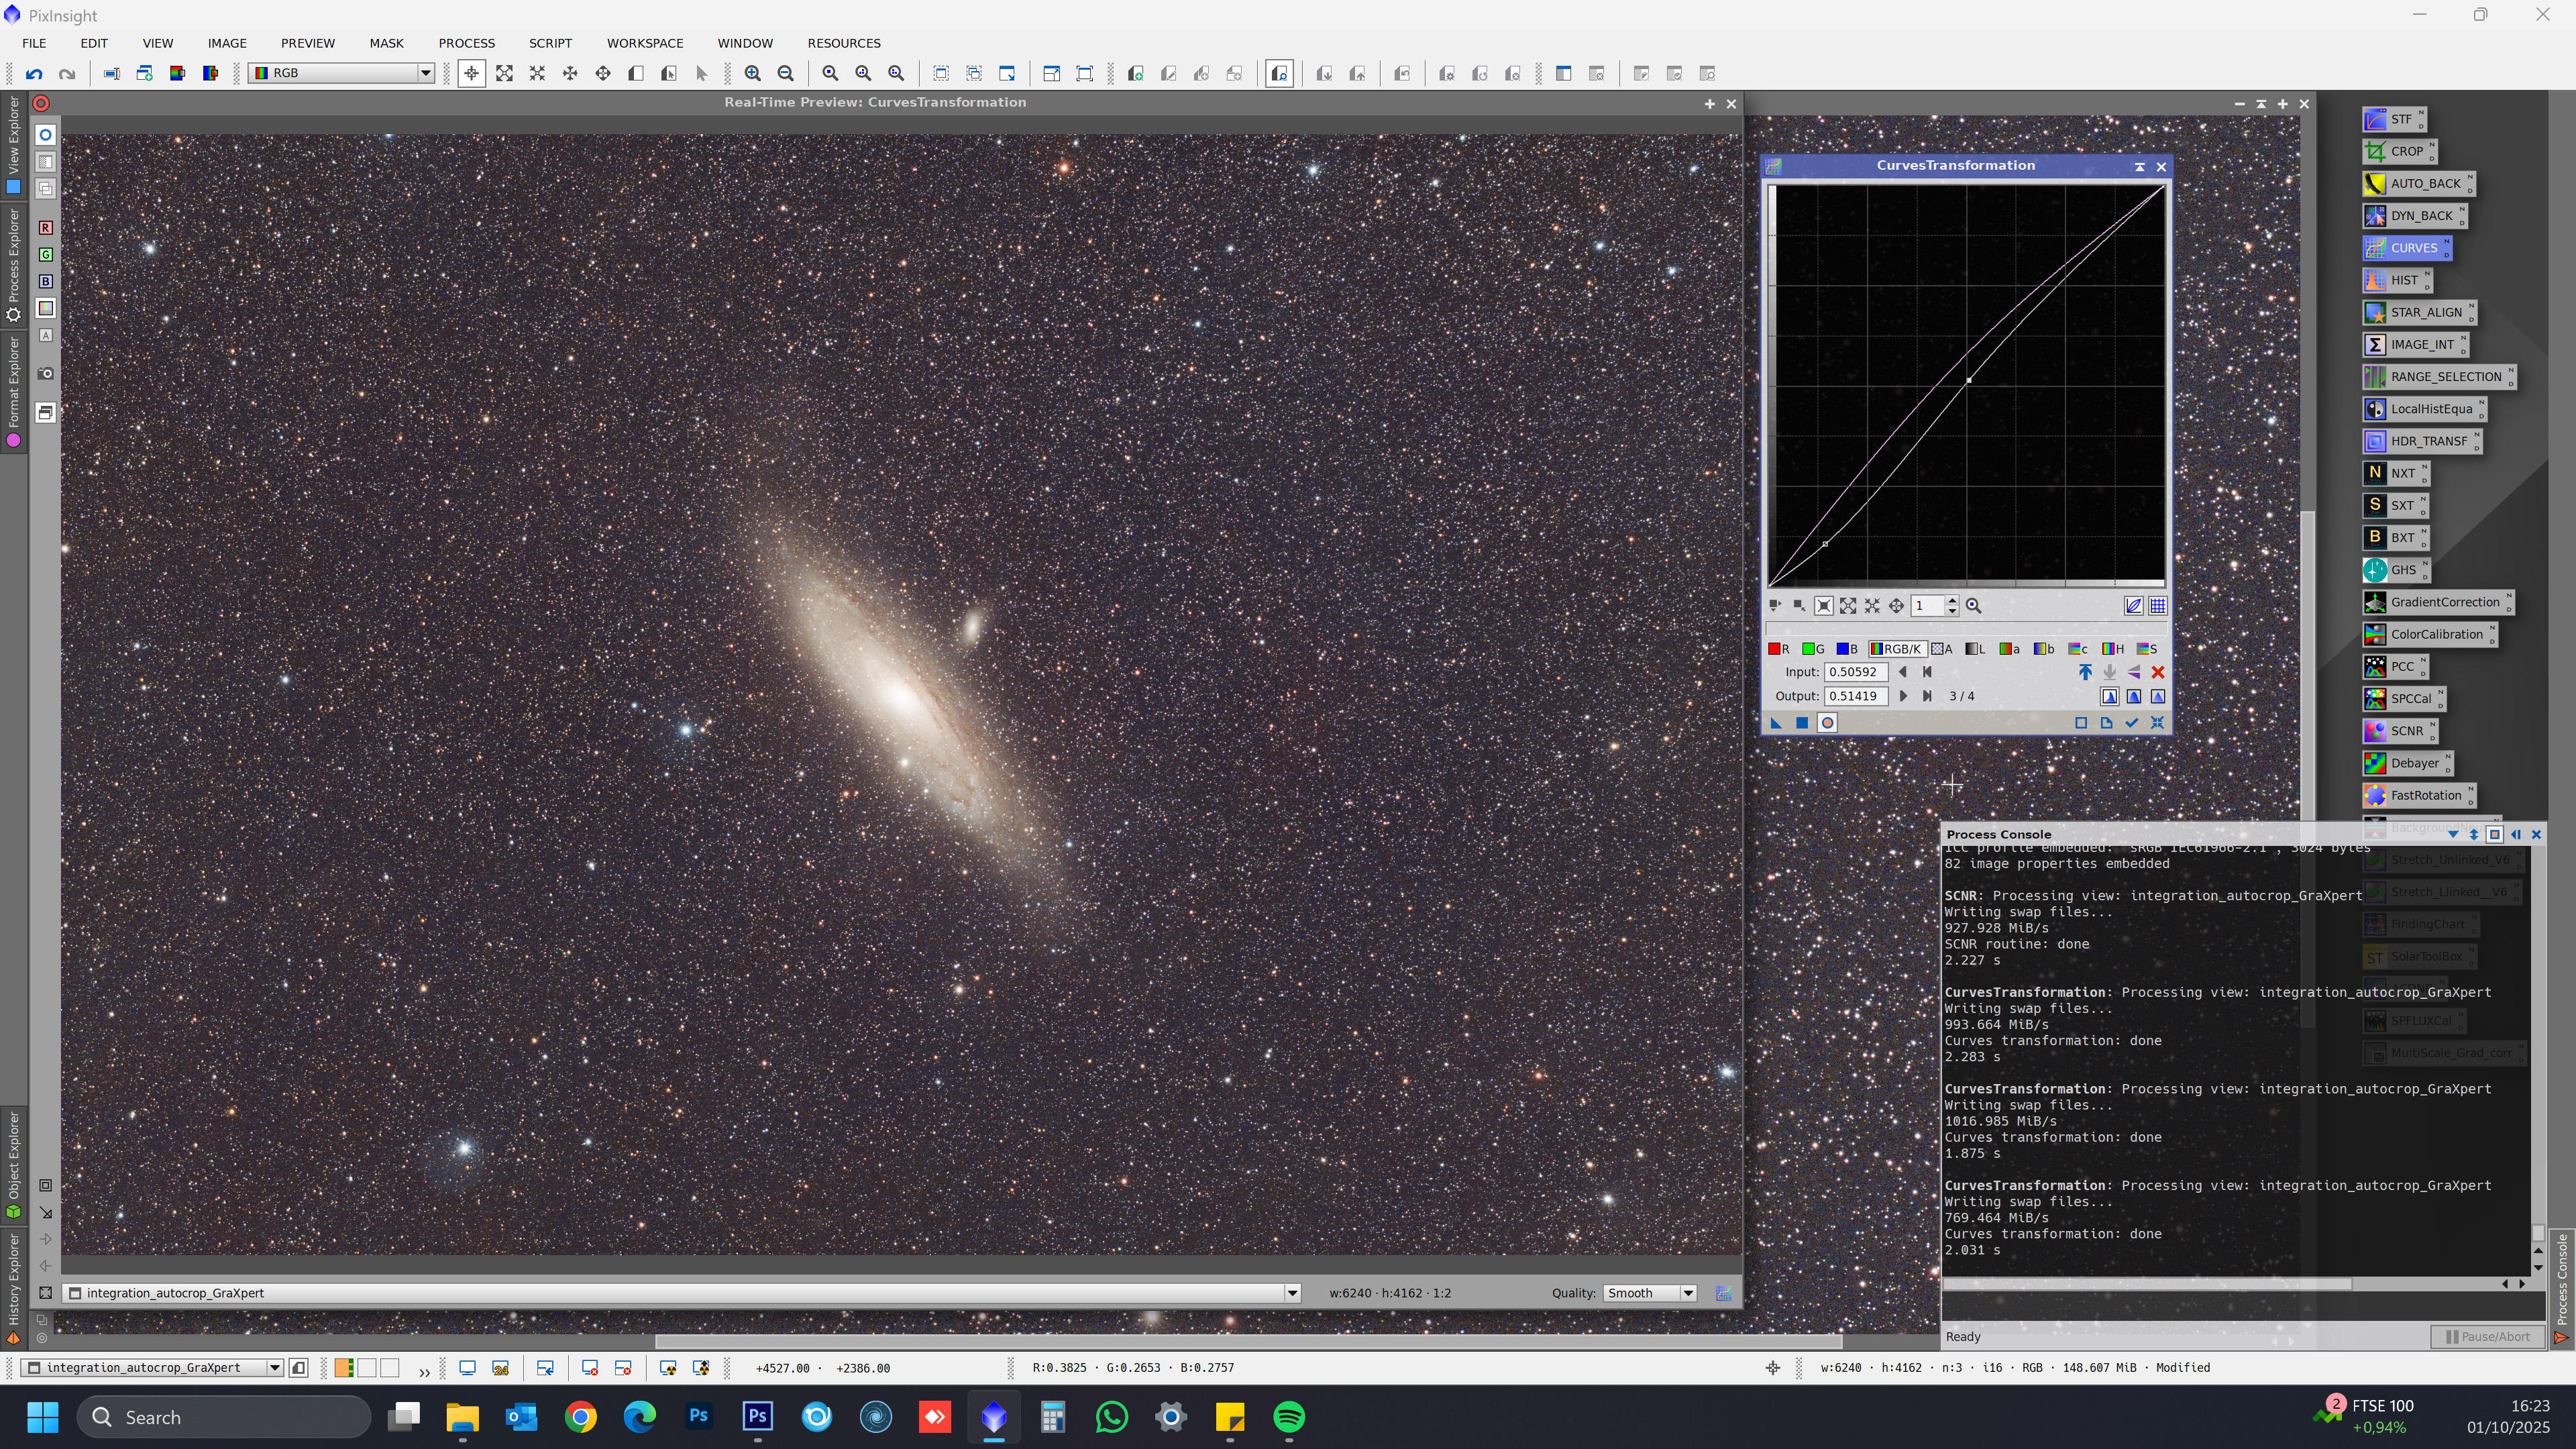Click the green G channel swatch

(x=1812, y=649)
